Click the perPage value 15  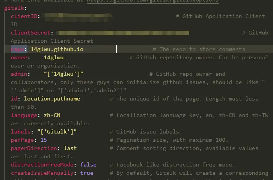click(x=44, y=140)
